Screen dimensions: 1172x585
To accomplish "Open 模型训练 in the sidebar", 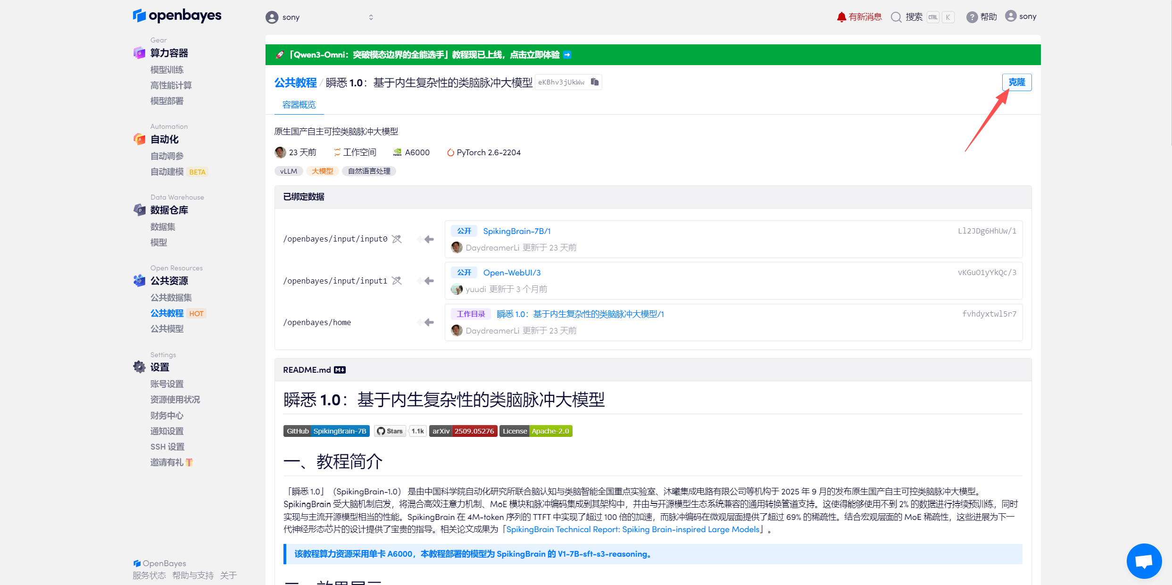I will [x=167, y=70].
